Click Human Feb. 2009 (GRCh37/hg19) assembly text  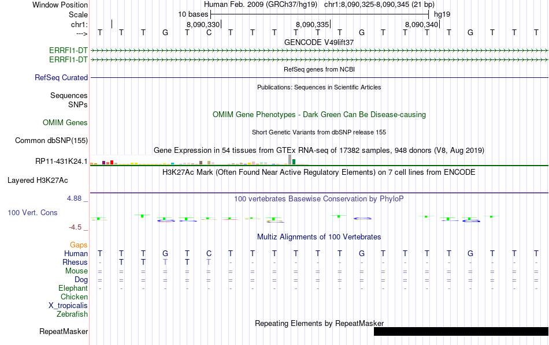coord(261,5)
